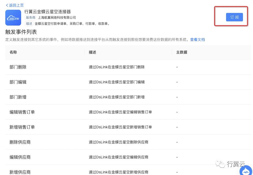Select the 描述 column header

92,52
